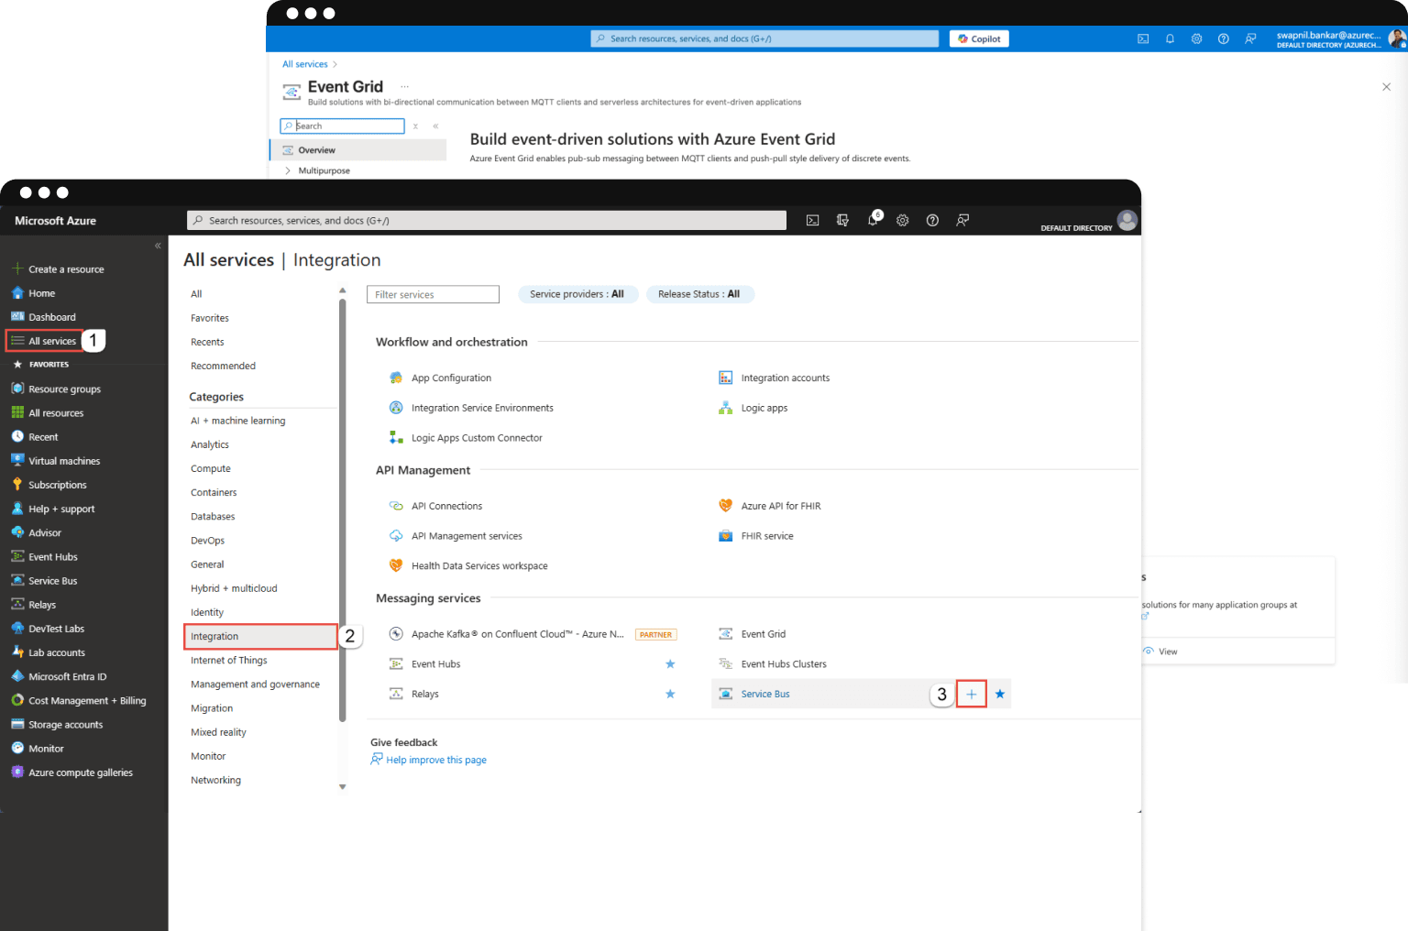Screen dimensions: 1408x931
Task: Open the feedback icon in top bar
Action: (x=962, y=220)
